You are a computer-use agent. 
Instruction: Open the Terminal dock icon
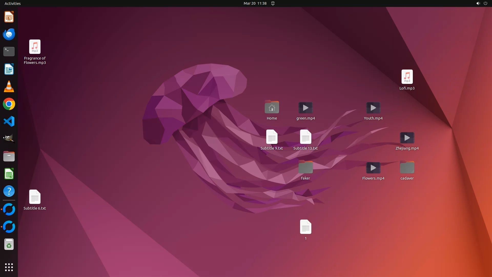pyautogui.click(x=9, y=52)
